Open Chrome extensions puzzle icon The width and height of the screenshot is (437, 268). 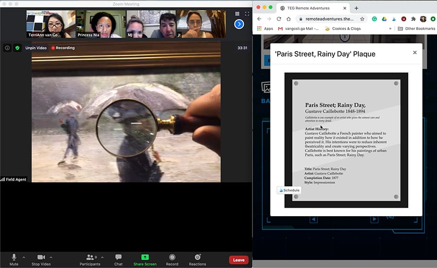(413, 19)
